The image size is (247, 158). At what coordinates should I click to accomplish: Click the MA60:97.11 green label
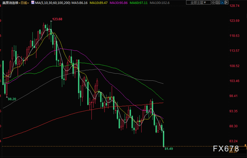pyautogui.click(x=139, y=3)
